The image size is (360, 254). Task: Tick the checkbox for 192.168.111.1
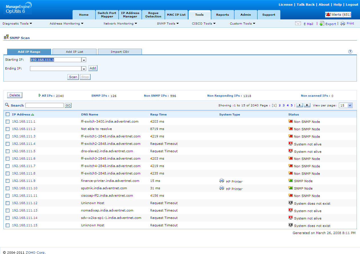(8, 122)
